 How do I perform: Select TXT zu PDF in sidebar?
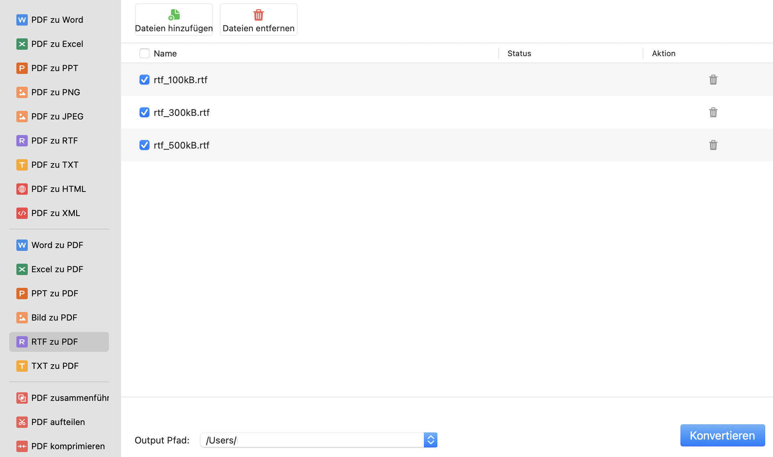point(54,366)
